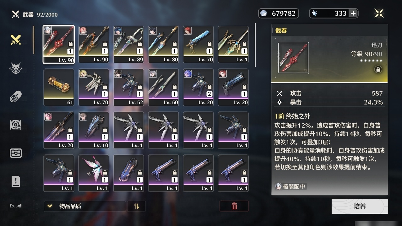402x226 pixels.
Task: Select the golden tube item with count 61
Action: pyautogui.click(x=59, y=87)
